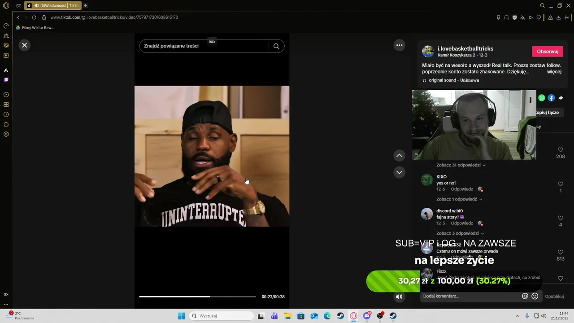Open the Opera GX main menu logo
This screenshot has height=323, width=574.
(x=6, y=5)
